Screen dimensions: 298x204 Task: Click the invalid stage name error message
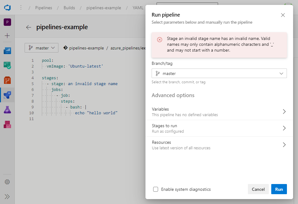pyautogui.click(x=221, y=44)
